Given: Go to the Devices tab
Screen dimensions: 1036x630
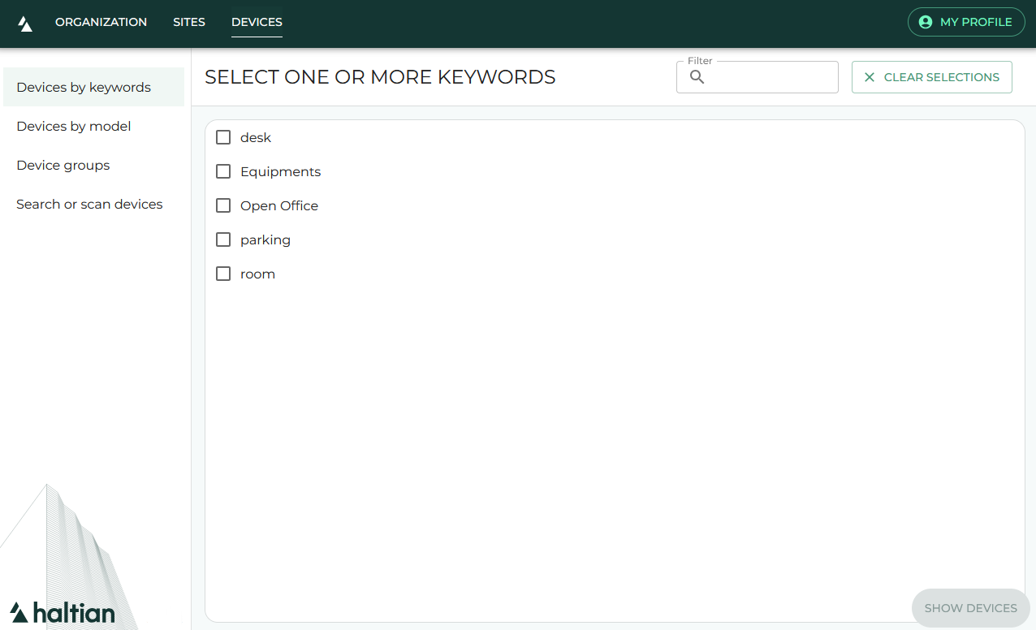Looking at the screenshot, I should [x=257, y=23].
